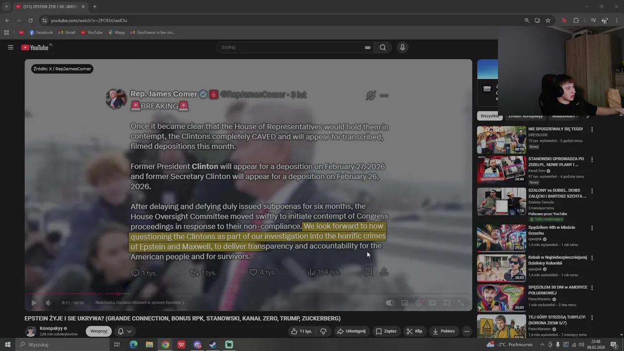The height and width of the screenshot is (351, 624).
Task: Open 'SZALONY vs DUBIEL' video thumbnail
Action: point(502,201)
